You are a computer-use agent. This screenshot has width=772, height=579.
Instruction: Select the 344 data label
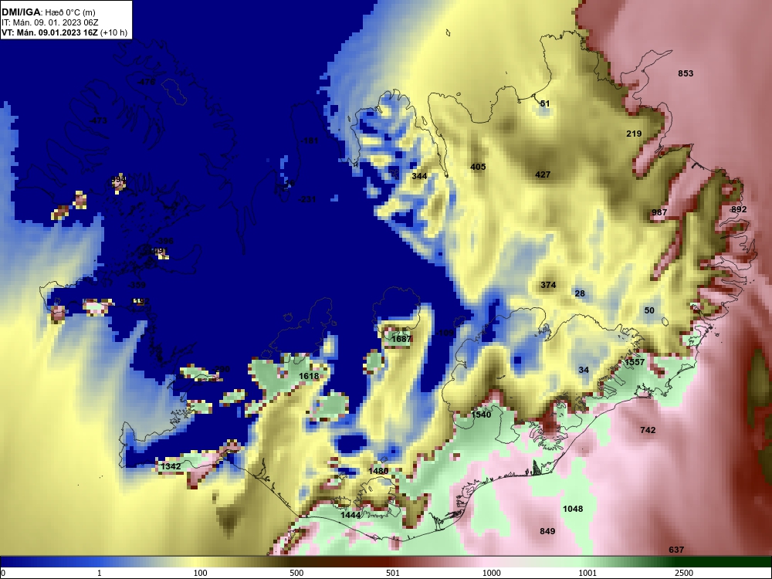click(x=419, y=176)
